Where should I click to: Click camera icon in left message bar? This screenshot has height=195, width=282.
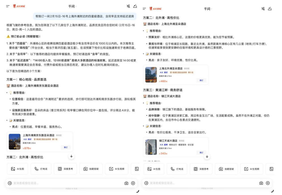126,183
